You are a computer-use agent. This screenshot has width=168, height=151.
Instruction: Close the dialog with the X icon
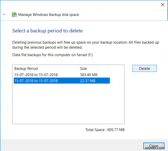pyautogui.click(x=163, y=5)
